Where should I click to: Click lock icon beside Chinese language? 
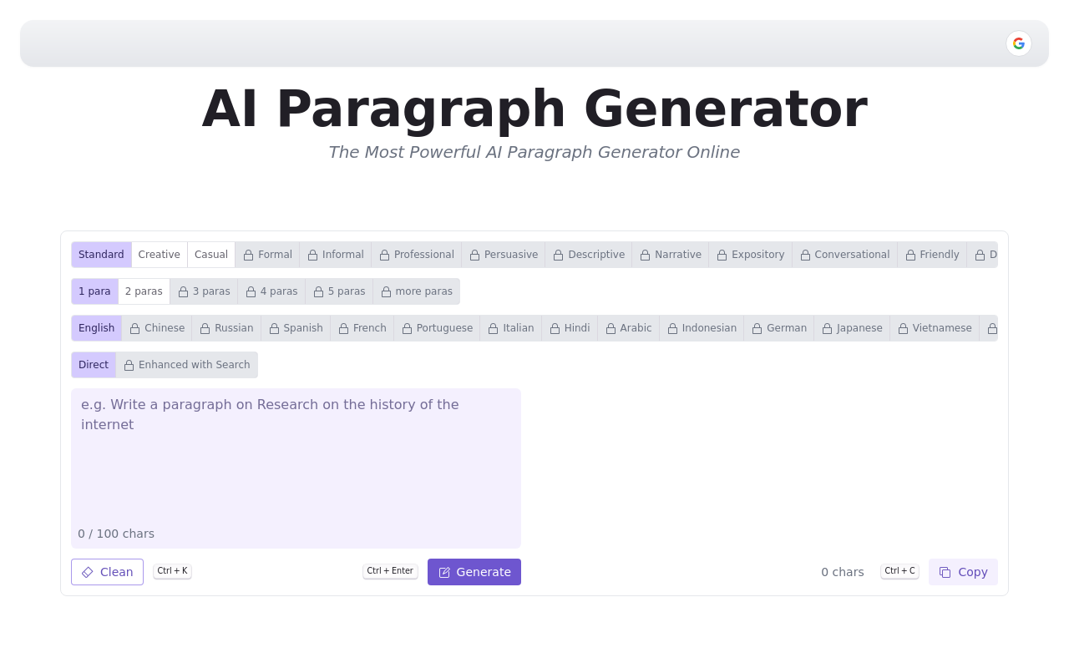134,329
